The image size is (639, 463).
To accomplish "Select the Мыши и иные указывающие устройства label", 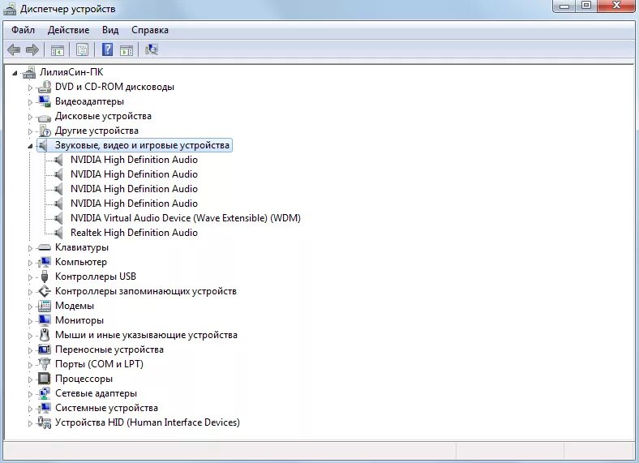I will 146,335.
